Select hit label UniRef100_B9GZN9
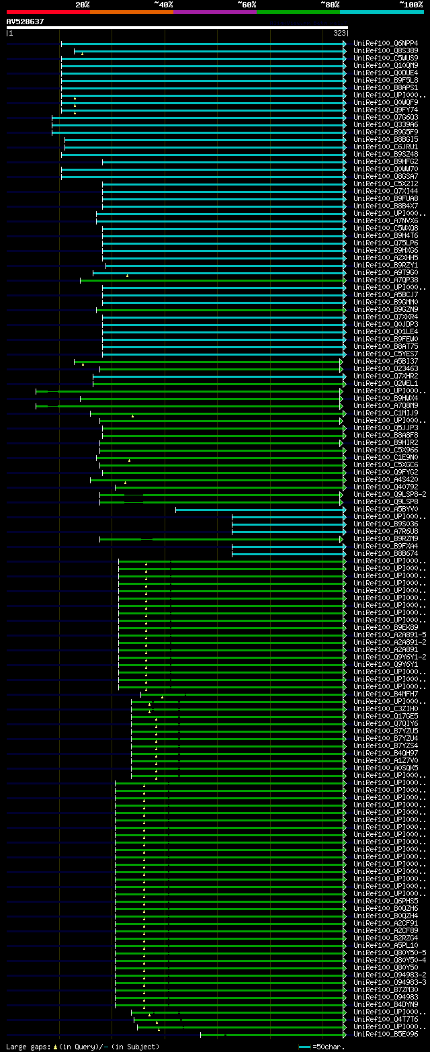Viewport: 430px width, 1052px height. coord(386,310)
